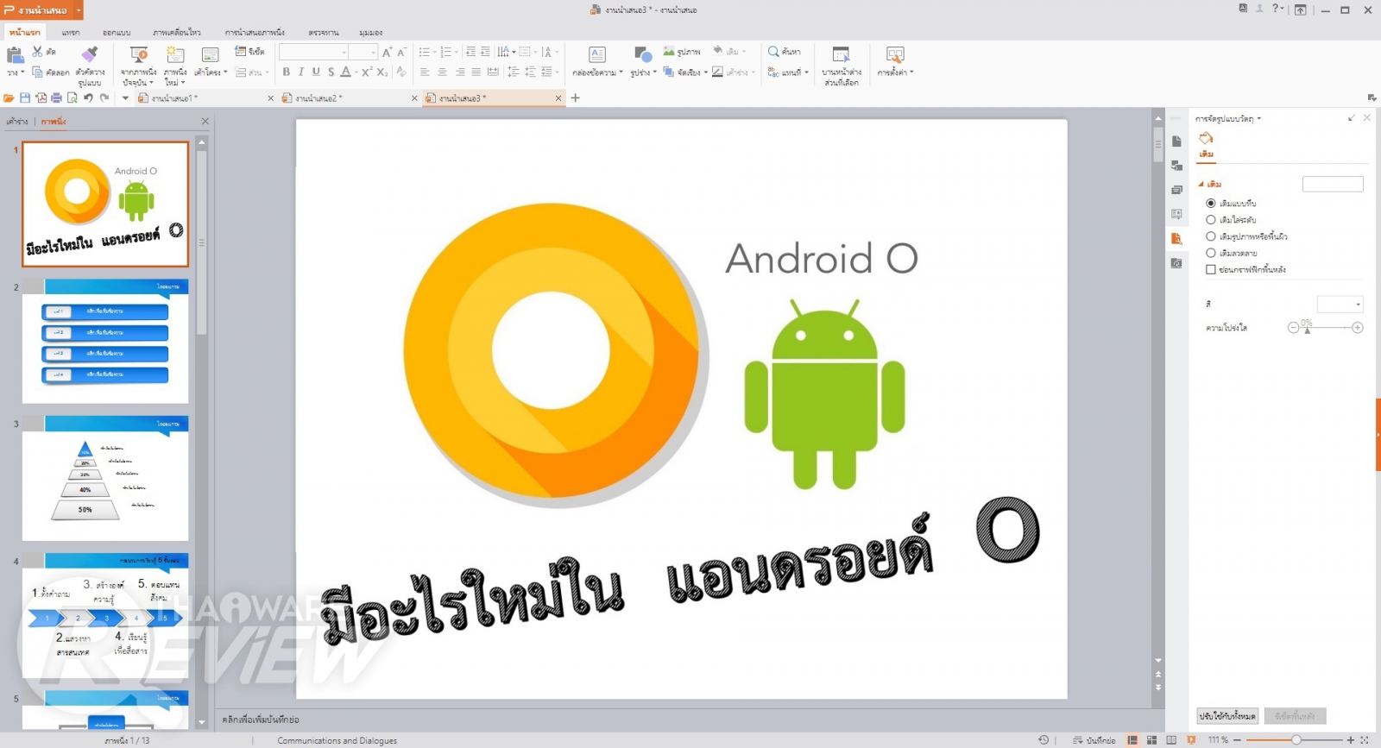Click the Shapes icon
This screenshot has width=1381, height=748.
pyautogui.click(x=642, y=55)
